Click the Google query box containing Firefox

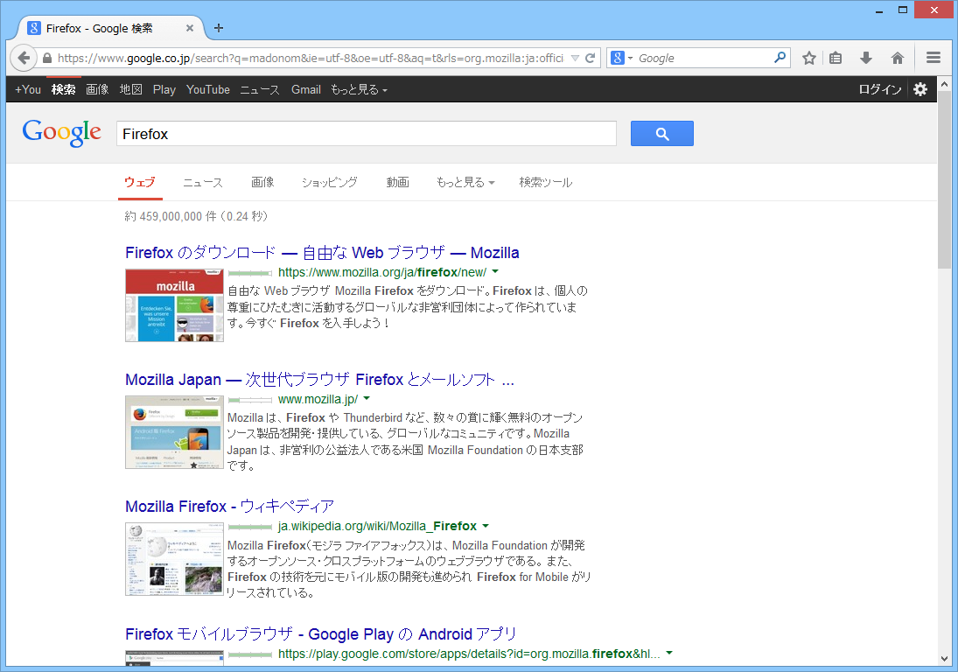click(x=367, y=133)
